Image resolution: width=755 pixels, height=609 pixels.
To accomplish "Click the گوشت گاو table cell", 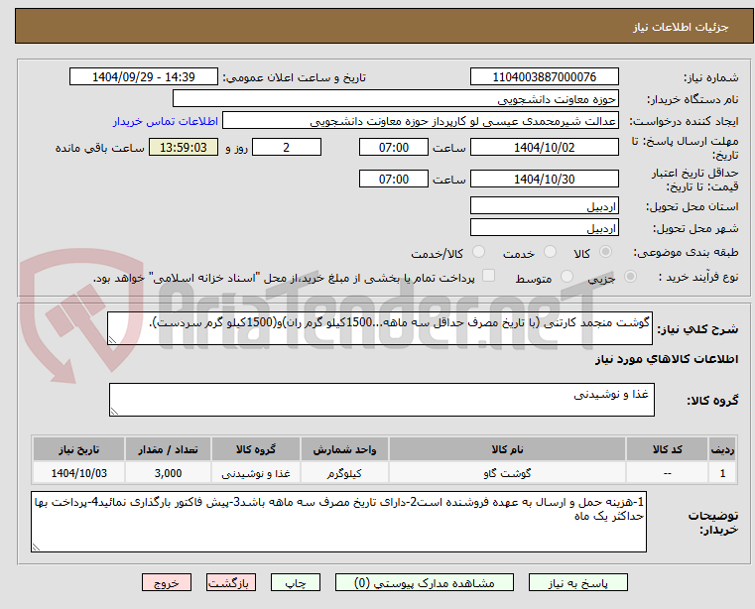I will click(507, 473).
